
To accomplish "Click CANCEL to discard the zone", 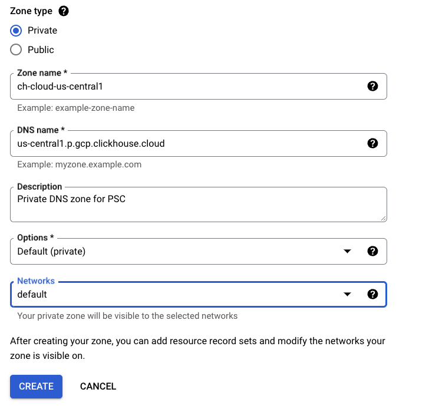I will pyautogui.click(x=98, y=387).
